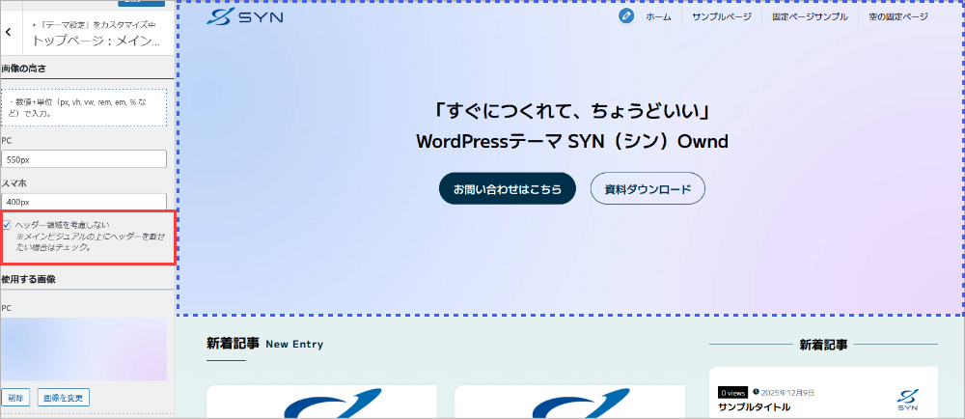Open the サンプルタイトル article link
This screenshot has width=965, height=419.
[754, 407]
